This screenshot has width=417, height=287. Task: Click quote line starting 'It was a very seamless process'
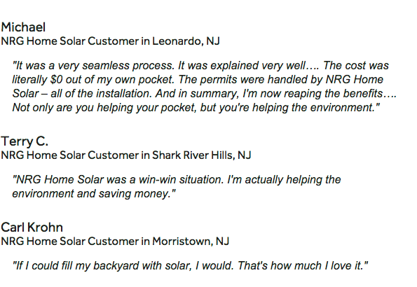pos(200,66)
